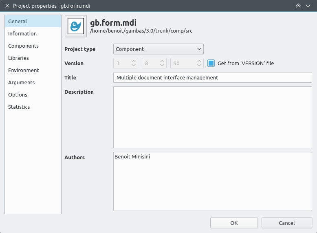Image resolution: width=317 pixels, height=233 pixels.
Task: Confirm with the OK button
Action: 234,223
